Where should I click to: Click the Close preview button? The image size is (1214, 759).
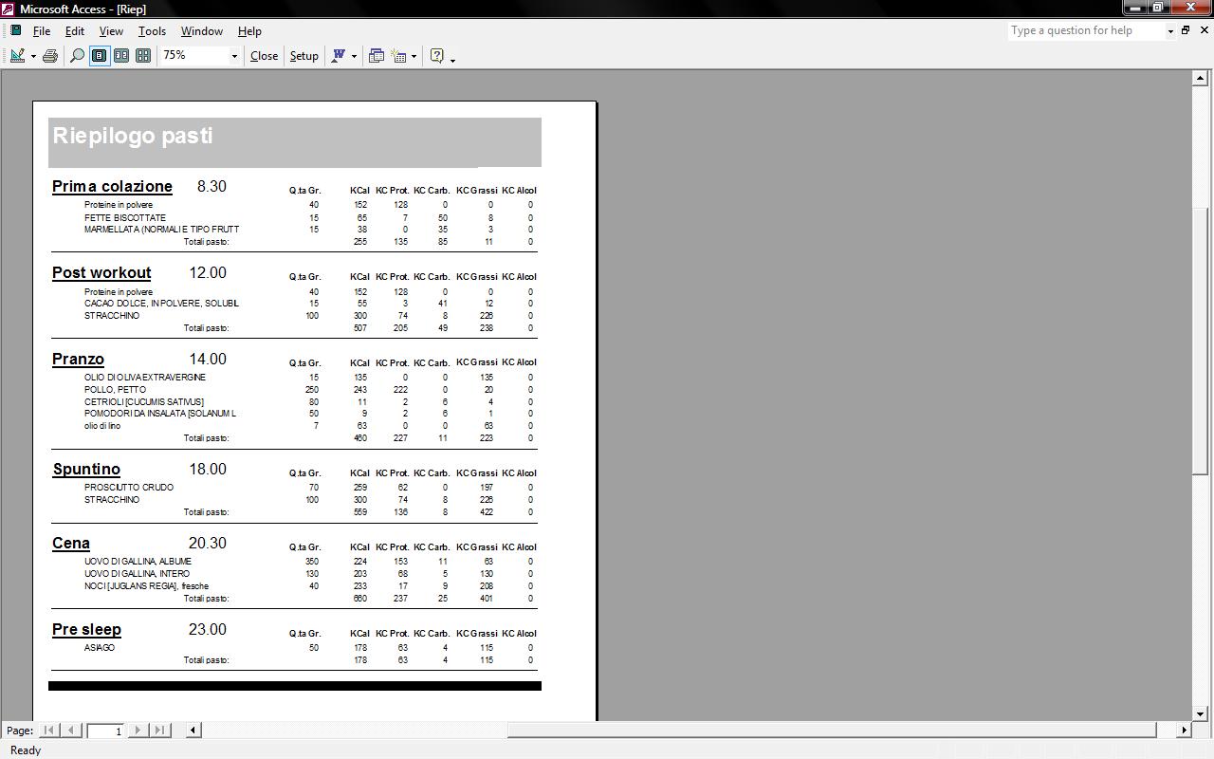(x=264, y=56)
